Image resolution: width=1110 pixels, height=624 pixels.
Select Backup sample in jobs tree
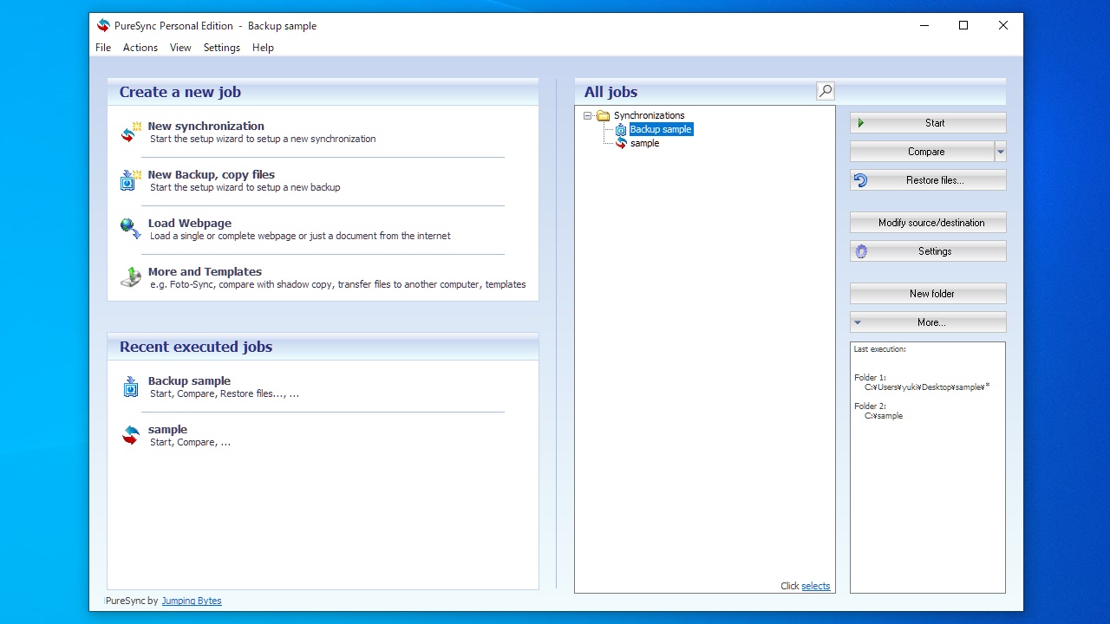(x=661, y=129)
